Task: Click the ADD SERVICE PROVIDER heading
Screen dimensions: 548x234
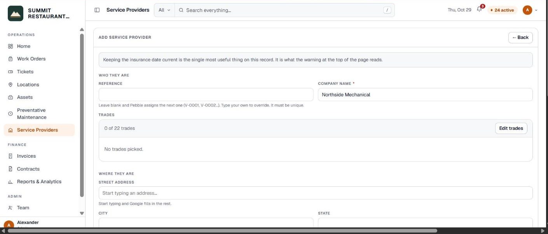Action: point(125,38)
